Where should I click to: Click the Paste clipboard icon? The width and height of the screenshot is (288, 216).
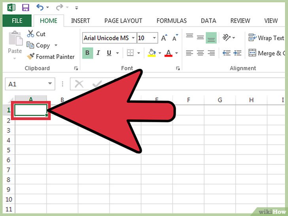(x=15, y=38)
